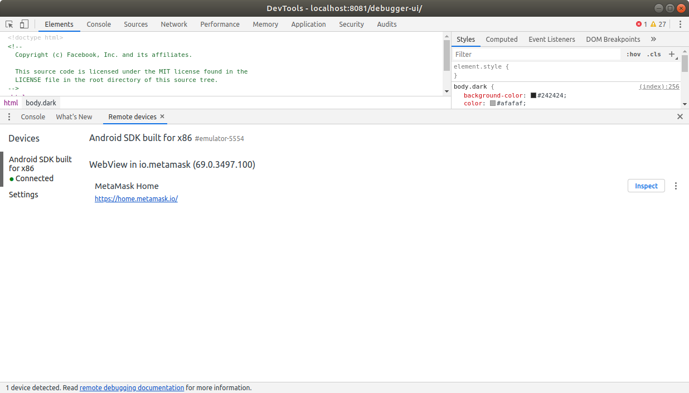Screen dimensions: 689x393
Task: Open the Memory tab
Action: [x=265, y=24]
